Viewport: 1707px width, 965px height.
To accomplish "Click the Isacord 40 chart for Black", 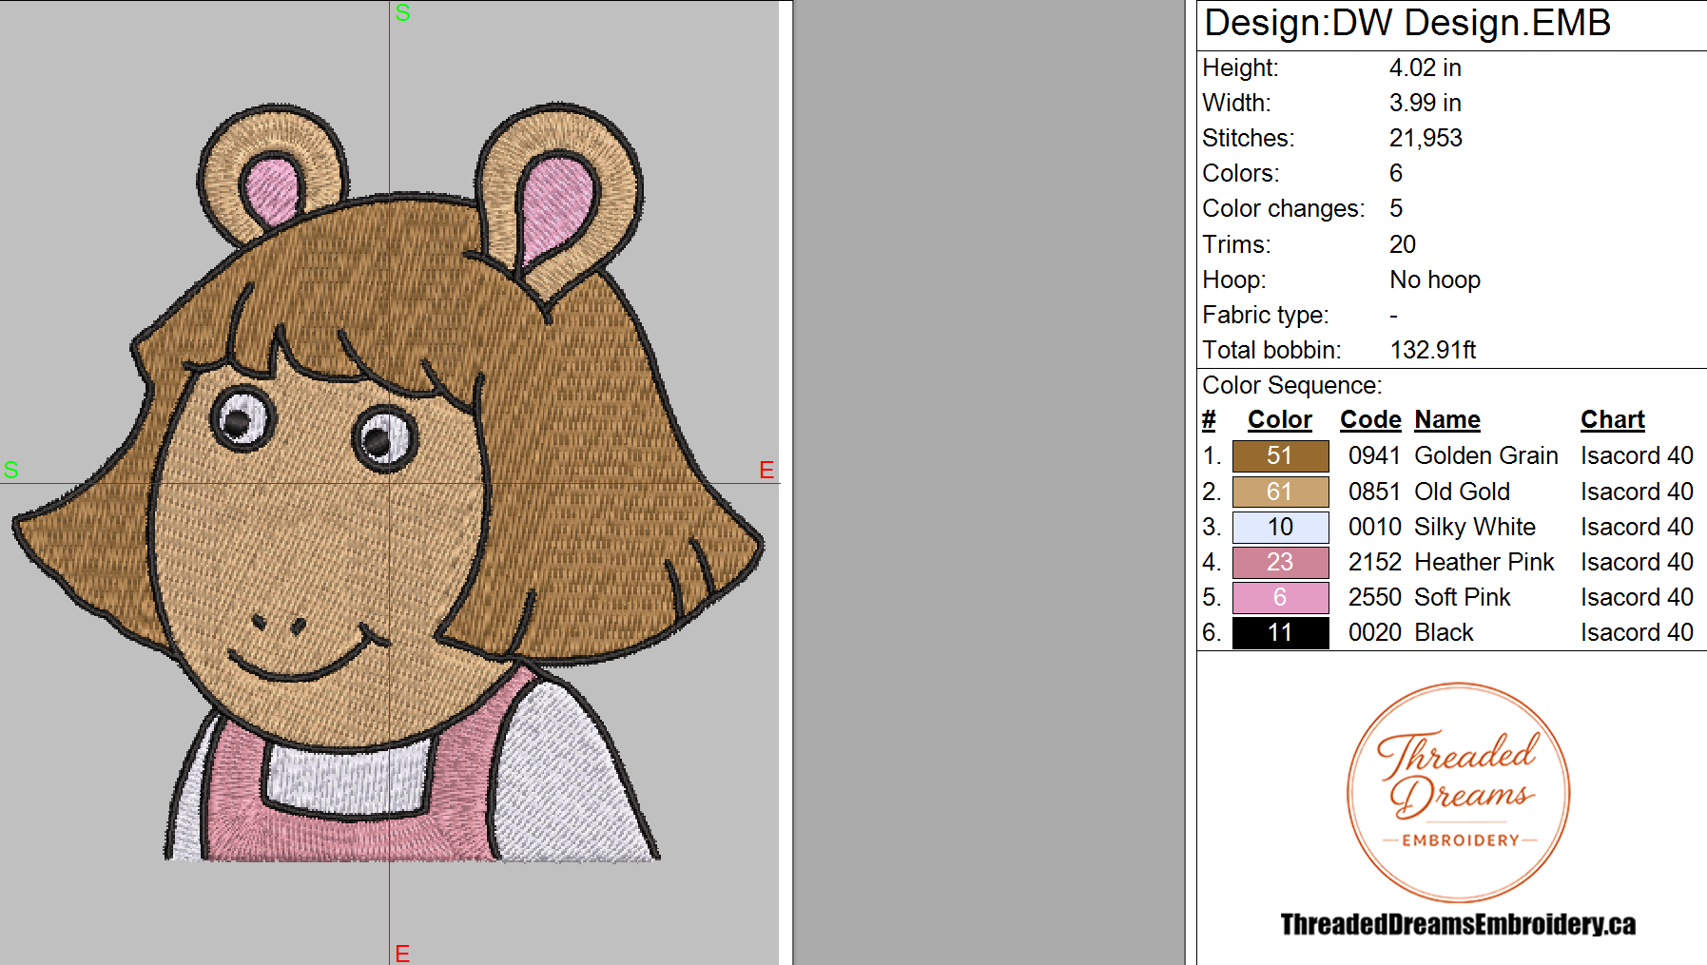I will [1637, 632].
